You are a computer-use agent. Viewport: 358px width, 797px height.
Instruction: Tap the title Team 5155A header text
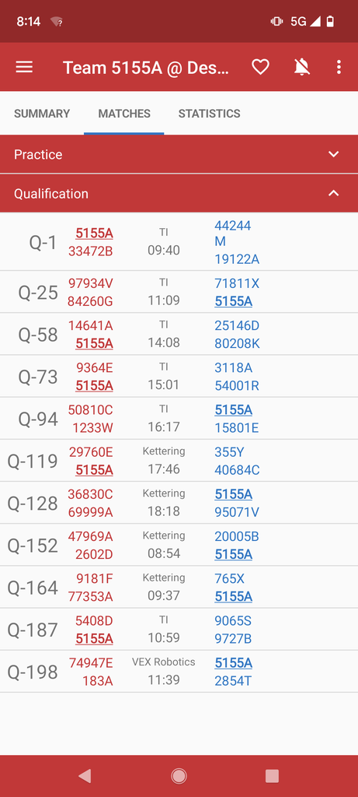coord(146,67)
